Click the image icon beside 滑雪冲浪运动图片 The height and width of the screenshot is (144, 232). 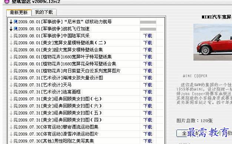(x=16, y=134)
